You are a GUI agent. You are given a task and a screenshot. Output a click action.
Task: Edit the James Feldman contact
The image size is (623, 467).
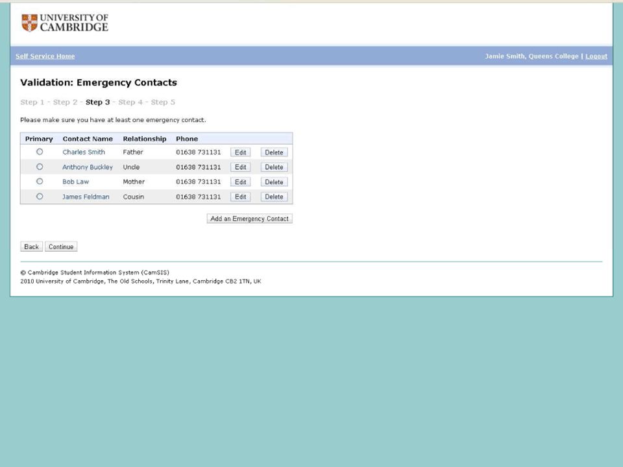click(x=240, y=197)
